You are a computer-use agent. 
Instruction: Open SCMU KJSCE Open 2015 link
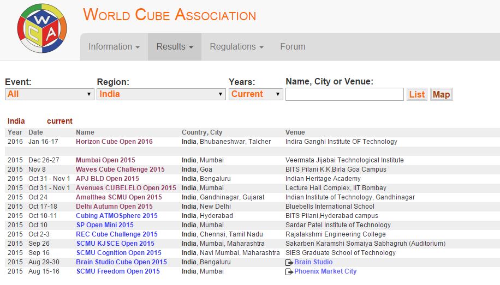pos(115,243)
